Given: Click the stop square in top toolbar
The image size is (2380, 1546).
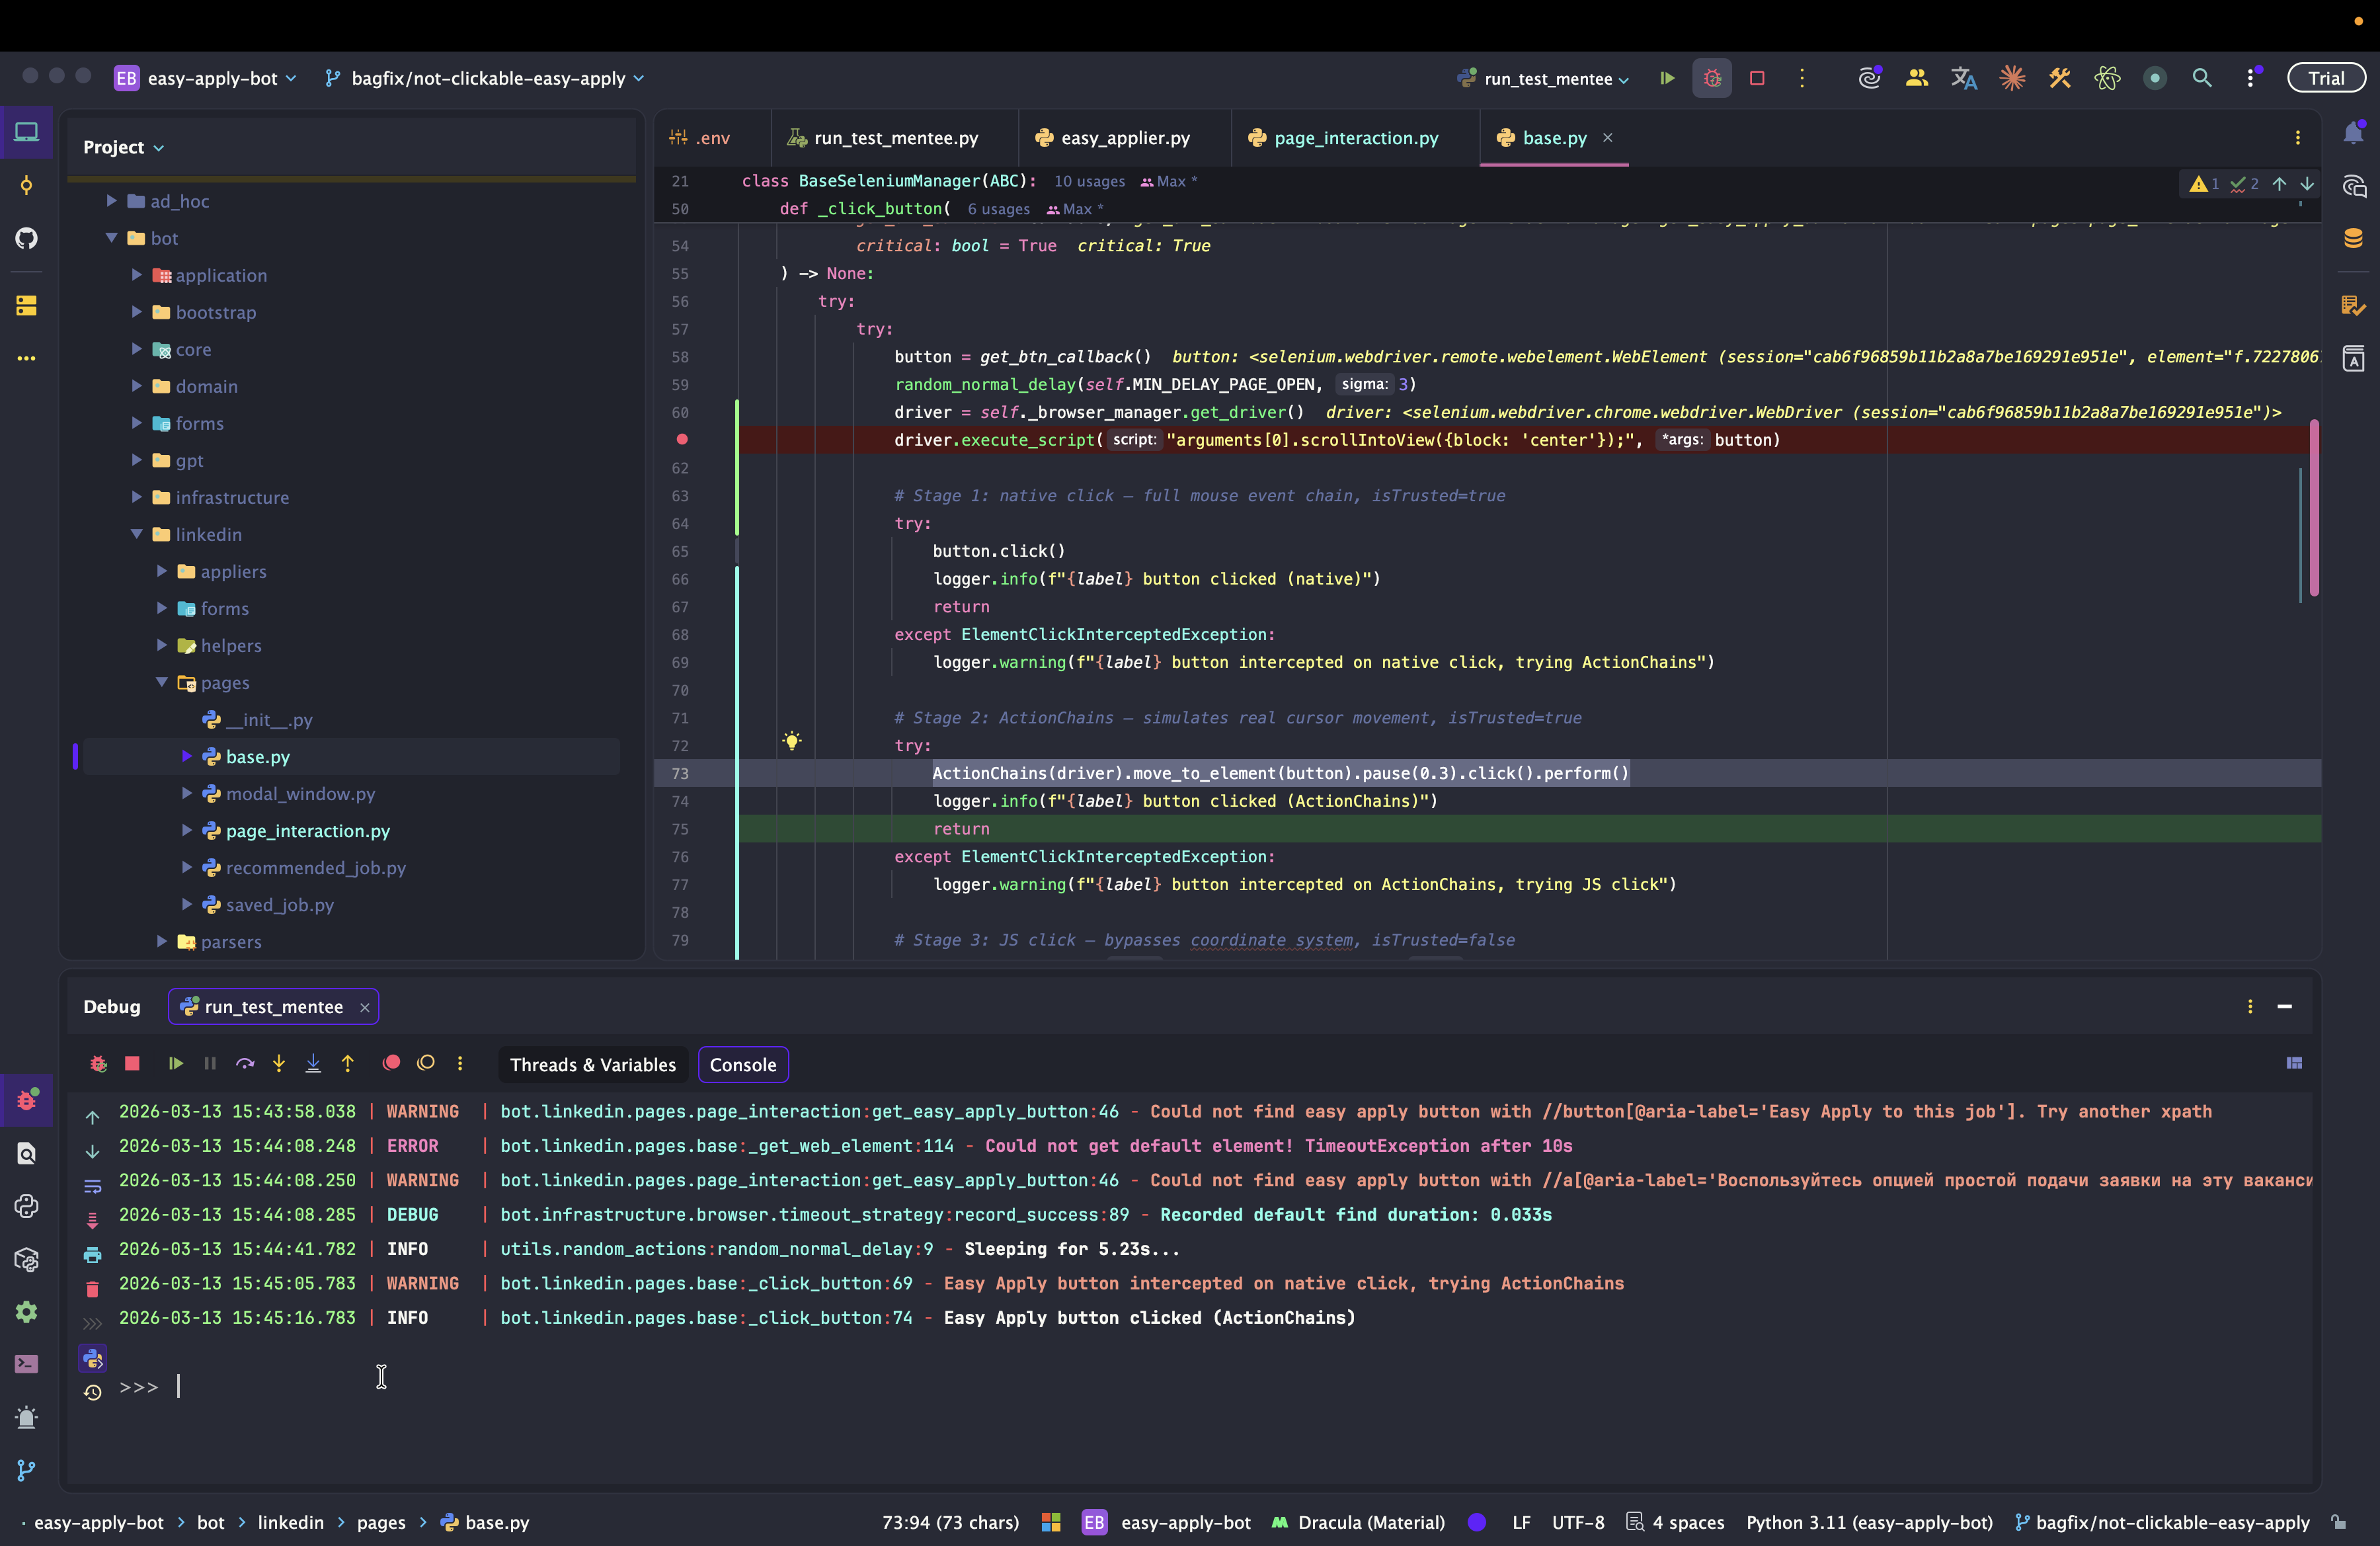Looking at the screenshot, I should coord(1757,78).
